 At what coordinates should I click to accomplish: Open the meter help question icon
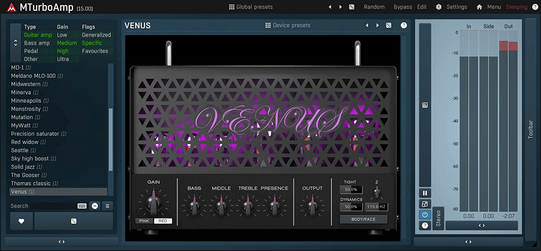click(x=425, y=226)
